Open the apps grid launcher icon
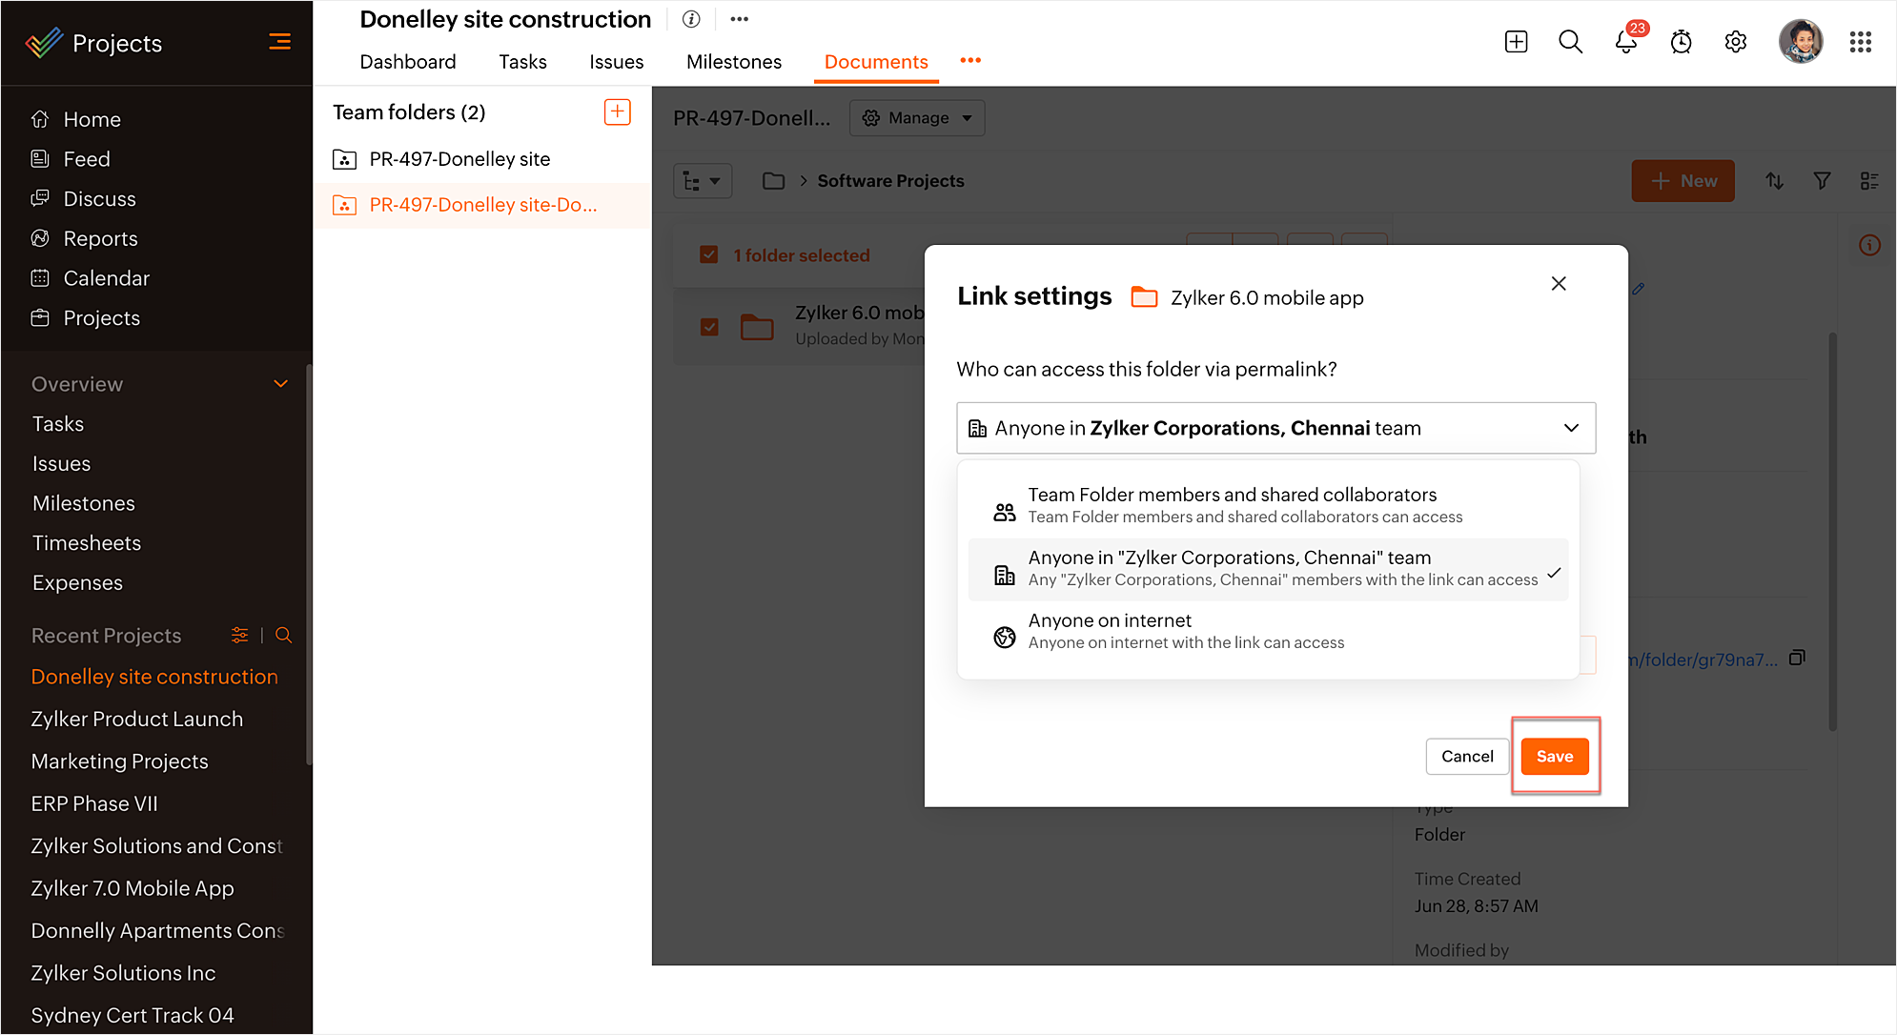This screenshot has height=1035, width=1897. [1860, 43]
